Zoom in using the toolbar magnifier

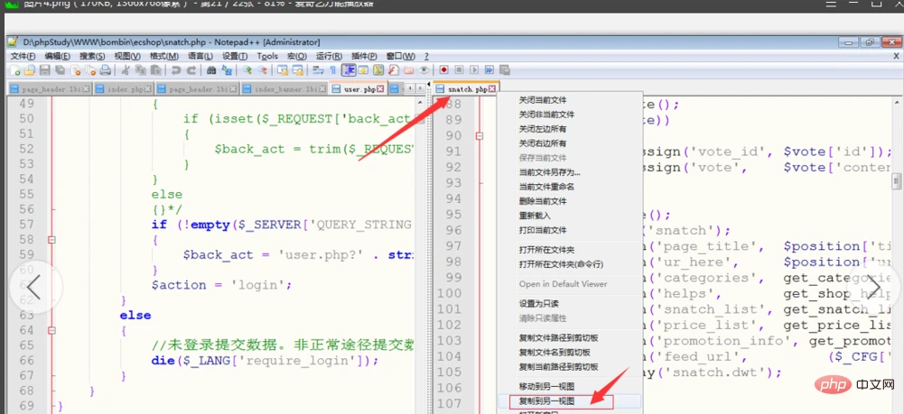pos(247,70)
